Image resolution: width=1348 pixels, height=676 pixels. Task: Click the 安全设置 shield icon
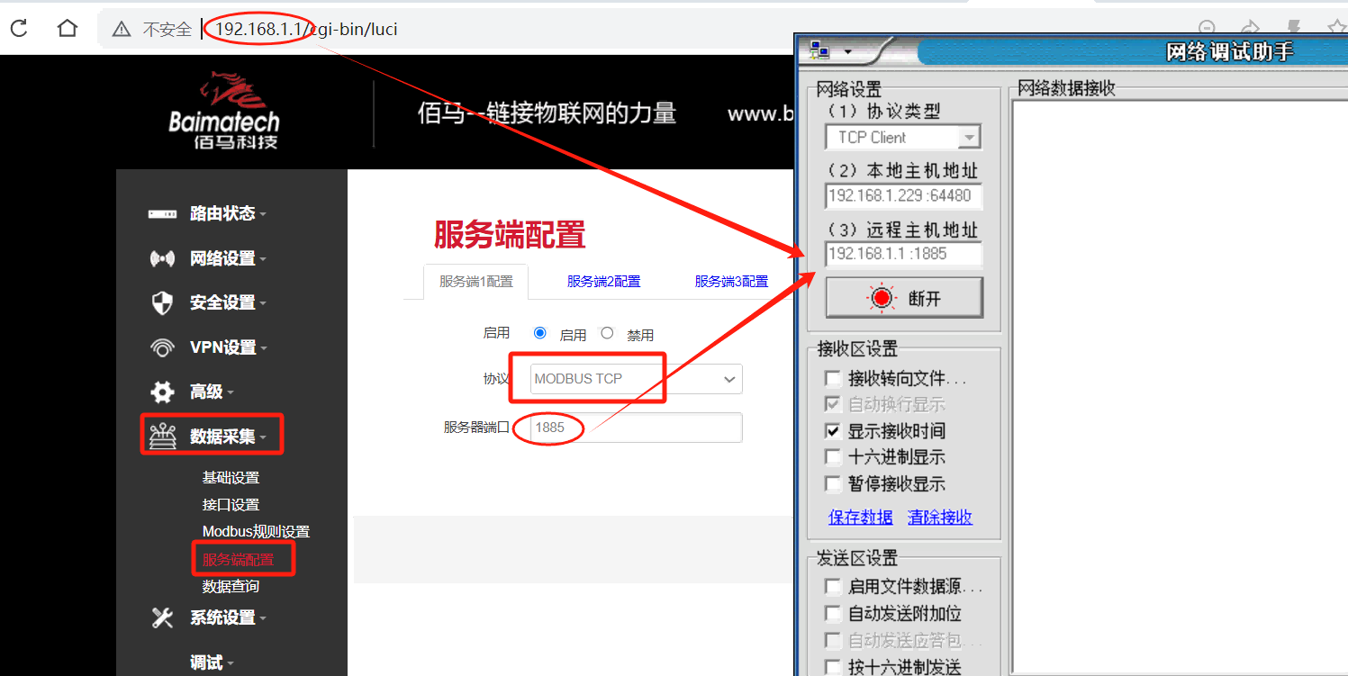(x=160, y=302)
